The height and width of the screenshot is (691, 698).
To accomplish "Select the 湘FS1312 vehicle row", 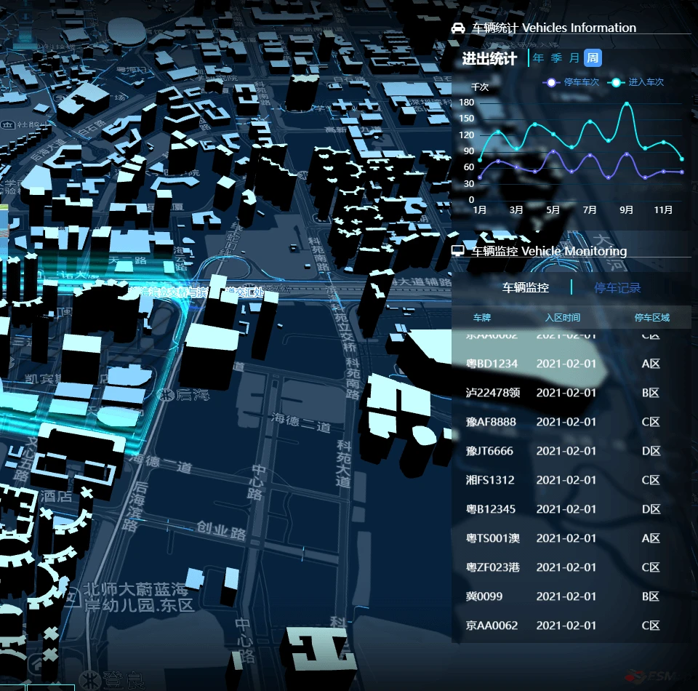I will (x=571, y=480).
